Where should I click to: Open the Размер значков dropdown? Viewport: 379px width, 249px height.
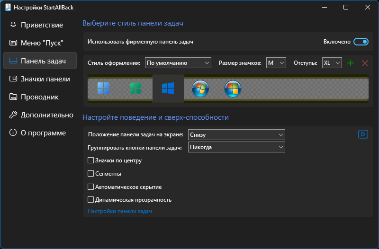tap(276, 63)
